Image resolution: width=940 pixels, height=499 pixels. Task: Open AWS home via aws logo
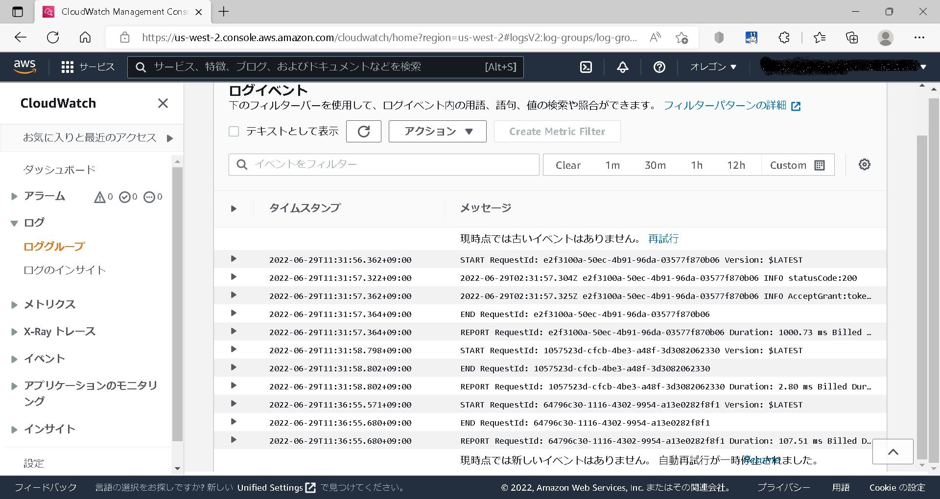click(24, 67)
